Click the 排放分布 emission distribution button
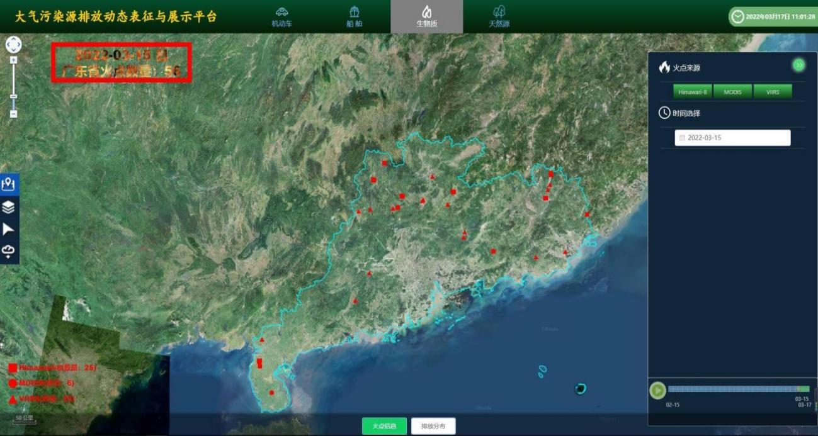The height and width of the screenshot is (436, 818). (433, 426)
